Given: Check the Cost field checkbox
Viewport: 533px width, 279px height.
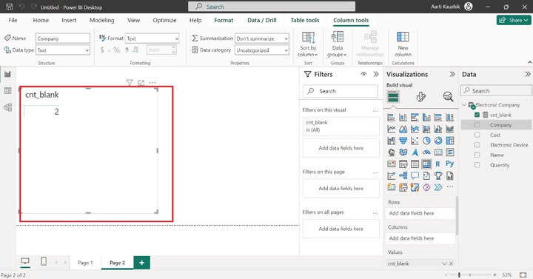Looking at the screenshot, I should click(477, 135).
